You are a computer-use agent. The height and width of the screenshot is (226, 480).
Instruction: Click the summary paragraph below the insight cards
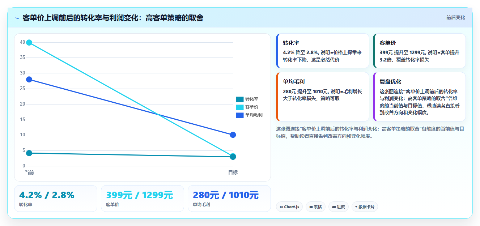[370, 132]
